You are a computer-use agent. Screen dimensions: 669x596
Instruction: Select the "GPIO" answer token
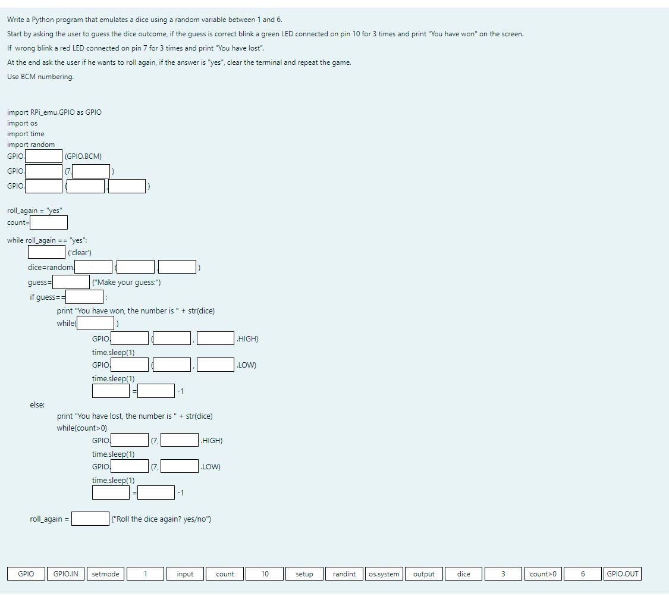click(26, 573)
